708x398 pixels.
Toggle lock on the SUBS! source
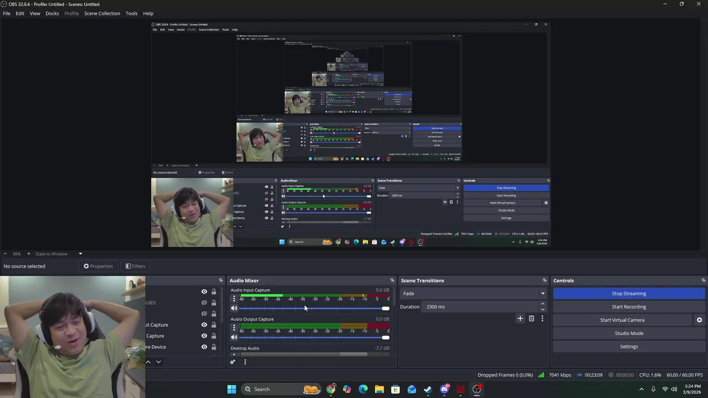pos(214,303)
